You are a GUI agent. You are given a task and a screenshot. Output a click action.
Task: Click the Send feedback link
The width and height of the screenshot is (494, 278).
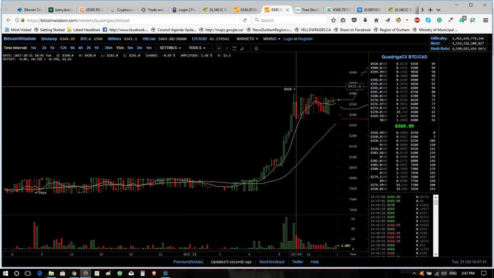pos(272,262)
